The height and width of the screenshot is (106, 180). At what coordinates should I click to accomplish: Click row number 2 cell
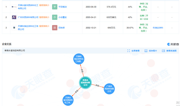pos(6,17)
